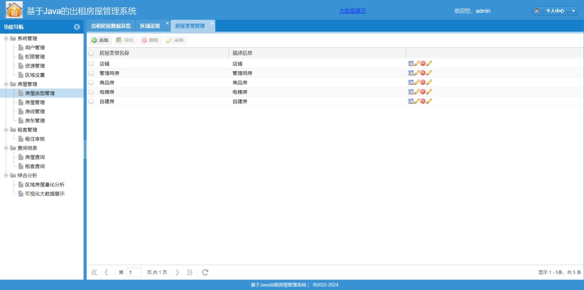Image resolution: width=584 pixels, height=290 pixels.
Task: Collapse the 系统管理 tree folder
Action: pyautogui.click(x=6, y=38)
